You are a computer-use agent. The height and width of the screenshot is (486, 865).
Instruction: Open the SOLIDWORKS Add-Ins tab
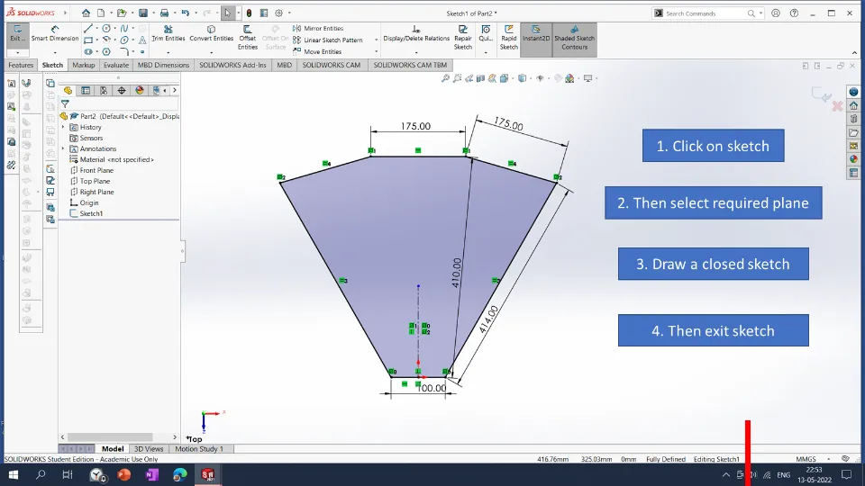click(232, 65)
